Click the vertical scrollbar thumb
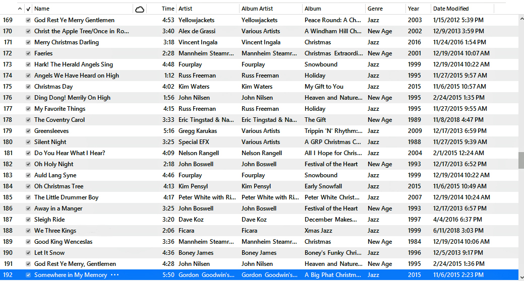 point(521,160)
